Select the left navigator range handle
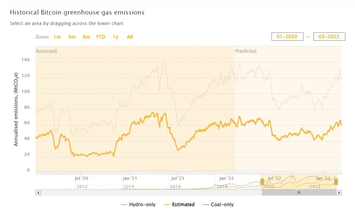 (262, 181)
